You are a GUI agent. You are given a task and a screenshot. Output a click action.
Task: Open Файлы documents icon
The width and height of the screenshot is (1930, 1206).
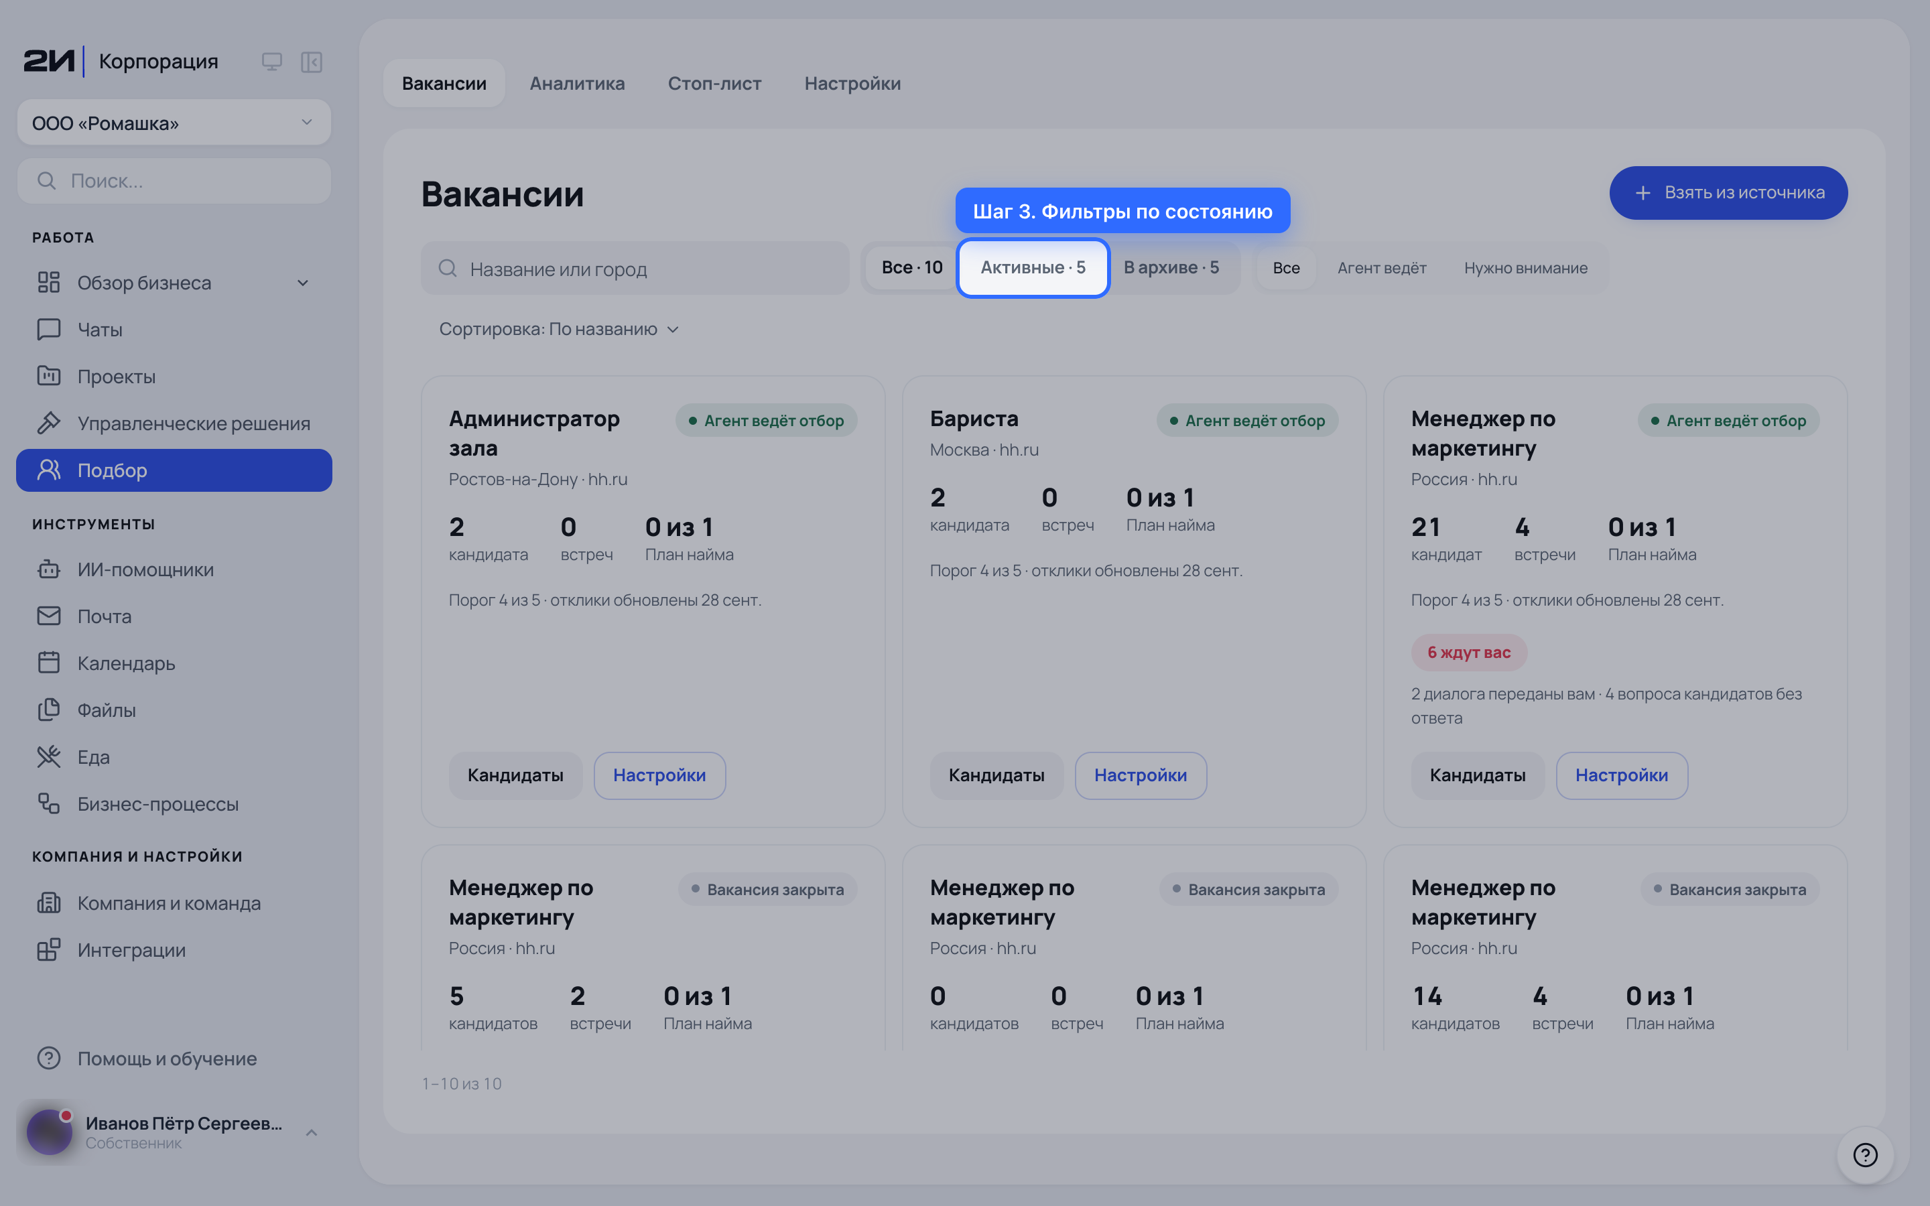click(49, 710)
